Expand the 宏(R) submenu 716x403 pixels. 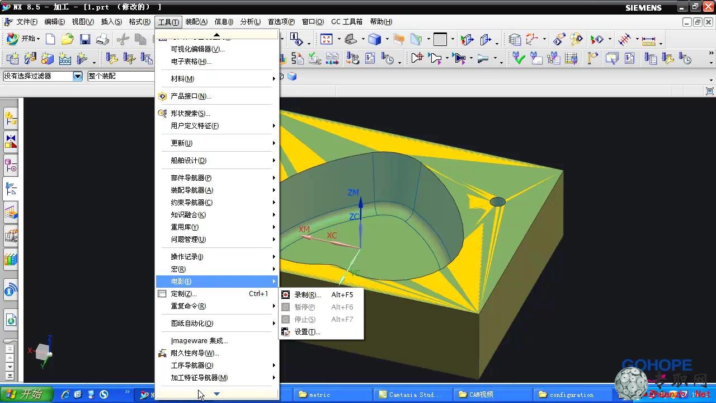coord(217,269)
